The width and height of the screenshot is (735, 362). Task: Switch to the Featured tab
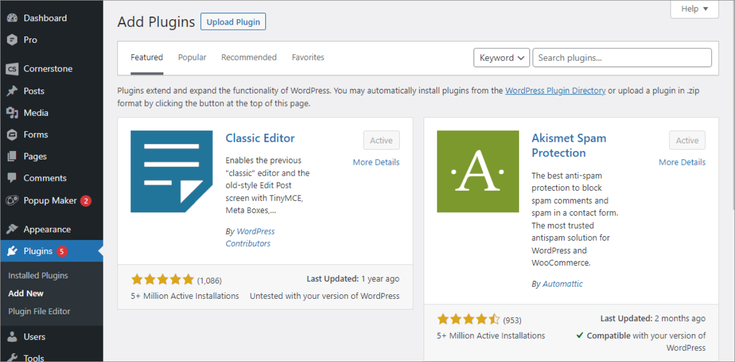[147, 57]
